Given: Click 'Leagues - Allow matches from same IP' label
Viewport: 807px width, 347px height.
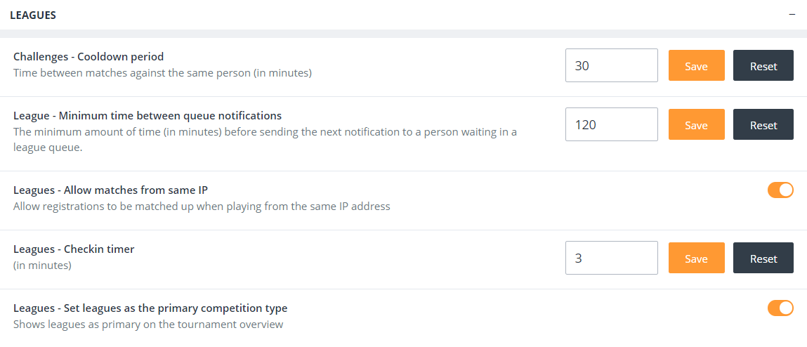Looking at the screenshot, I should click(110, 190).
